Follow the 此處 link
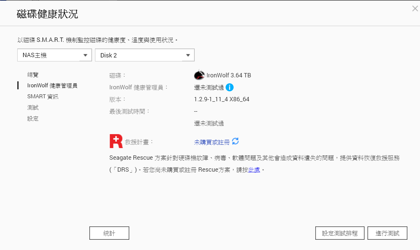 pos(254,170)
